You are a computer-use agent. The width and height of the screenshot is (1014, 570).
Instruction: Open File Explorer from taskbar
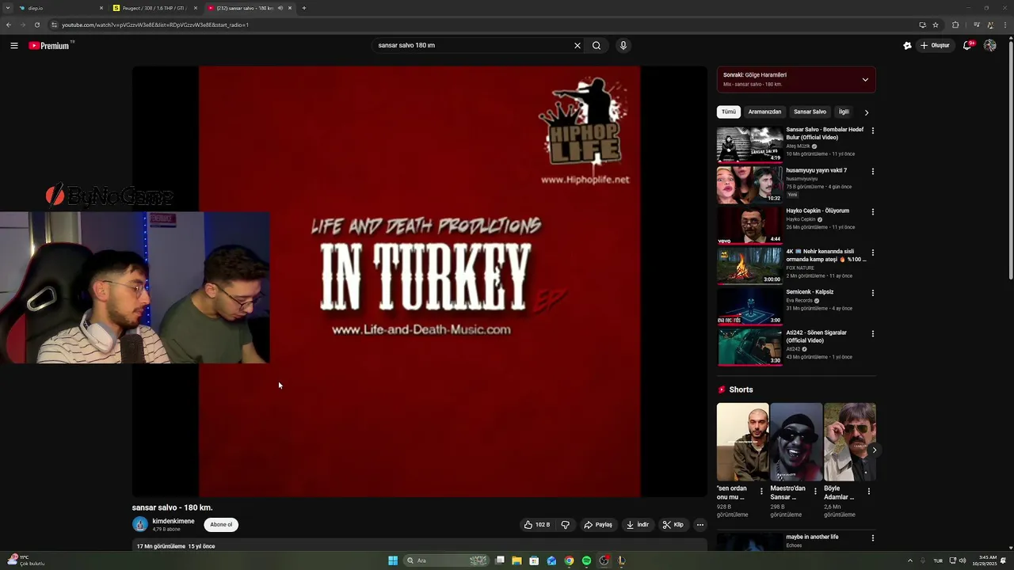point(517,560)
